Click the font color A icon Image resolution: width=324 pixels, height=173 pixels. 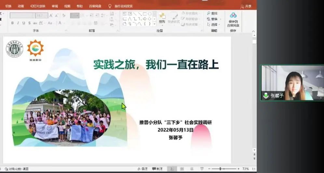[x=60, y=23]
